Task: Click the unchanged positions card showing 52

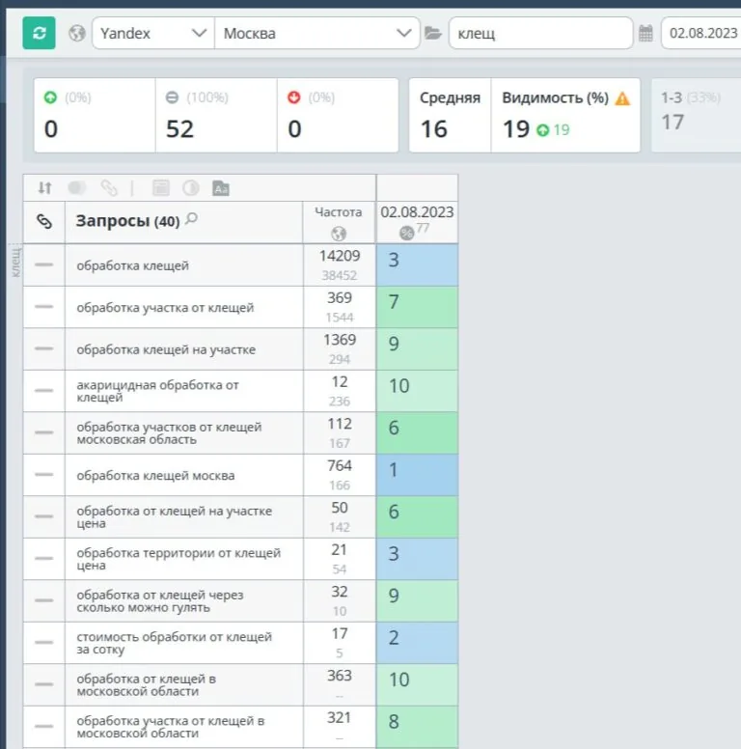Action: coord(216,116)
